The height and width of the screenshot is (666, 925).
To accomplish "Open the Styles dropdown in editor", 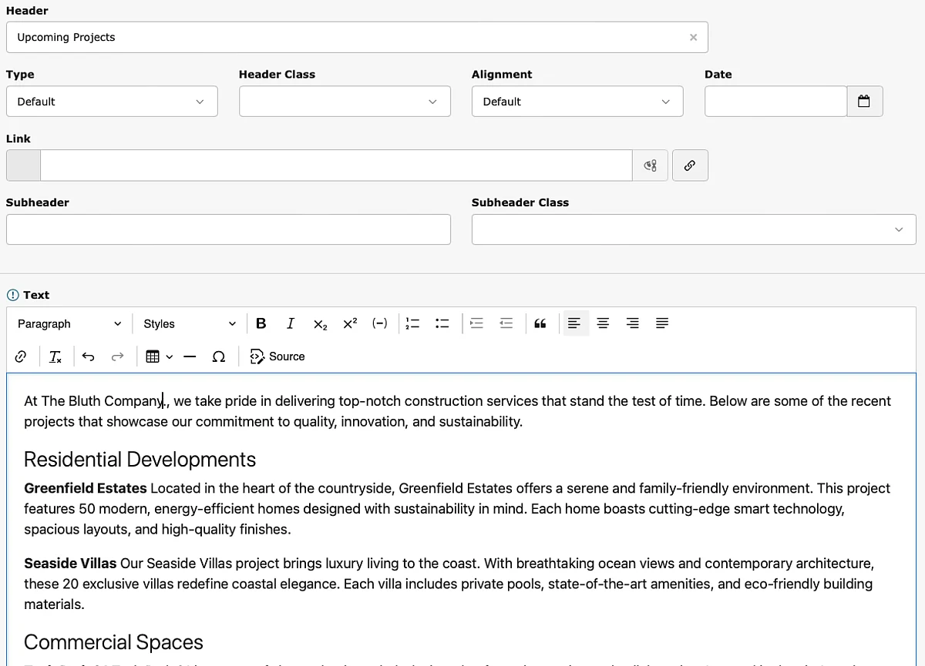I will tap(190, 323).
